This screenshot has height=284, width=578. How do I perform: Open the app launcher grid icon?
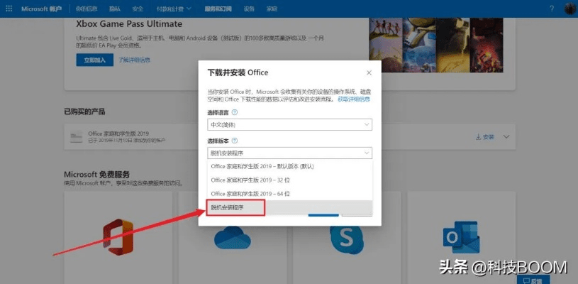9,9
